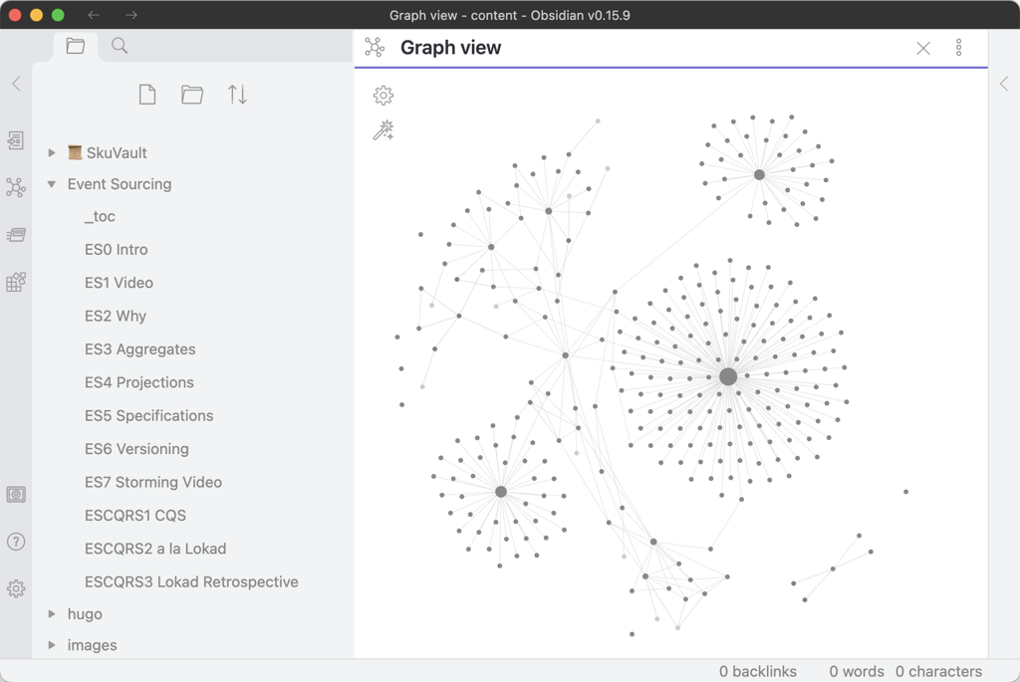Start the timelapse animation wand icon
This screenshot has height=682, width=1020.
(x=383, y=130)
